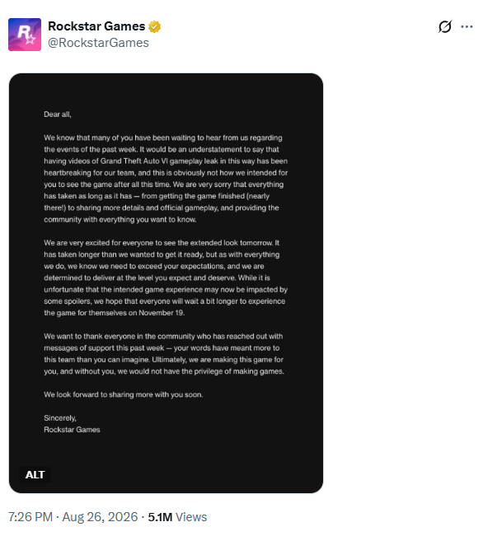Click the "November 19" date in the letter

pos(161,313)
